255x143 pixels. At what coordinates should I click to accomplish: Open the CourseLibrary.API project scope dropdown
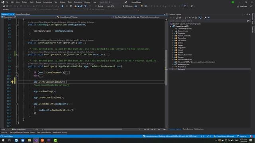[x=29, y=17]
